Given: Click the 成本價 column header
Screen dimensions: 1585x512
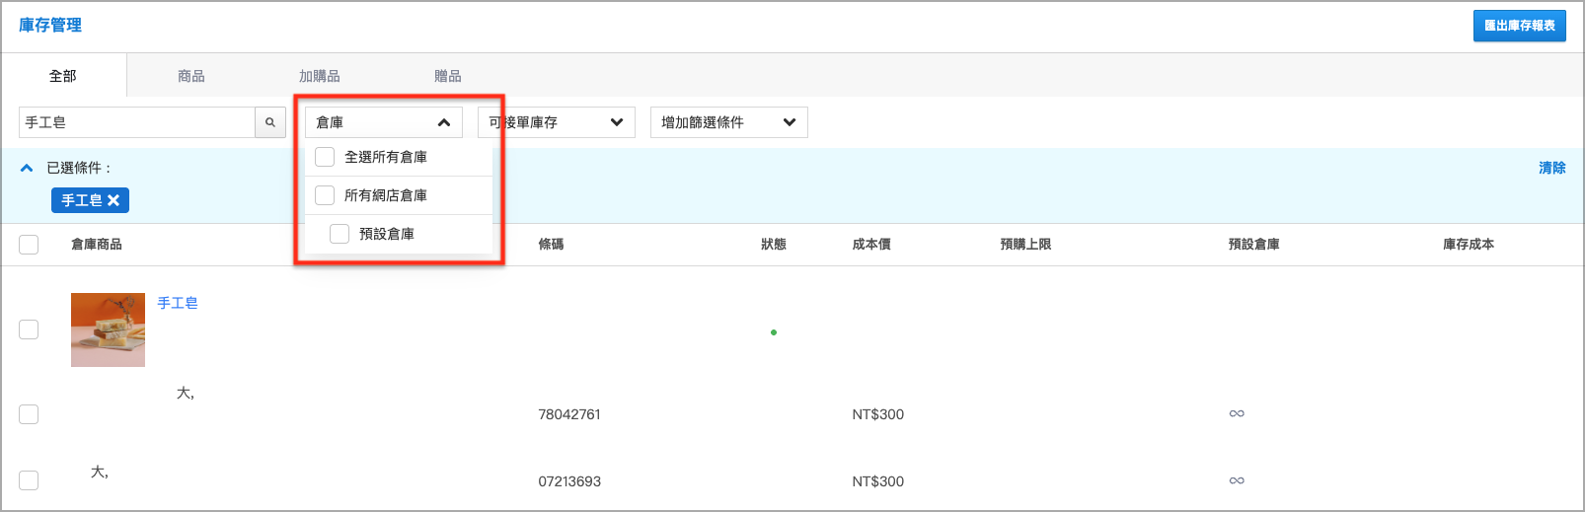Looking at the screenshot, I should (871, 245).
